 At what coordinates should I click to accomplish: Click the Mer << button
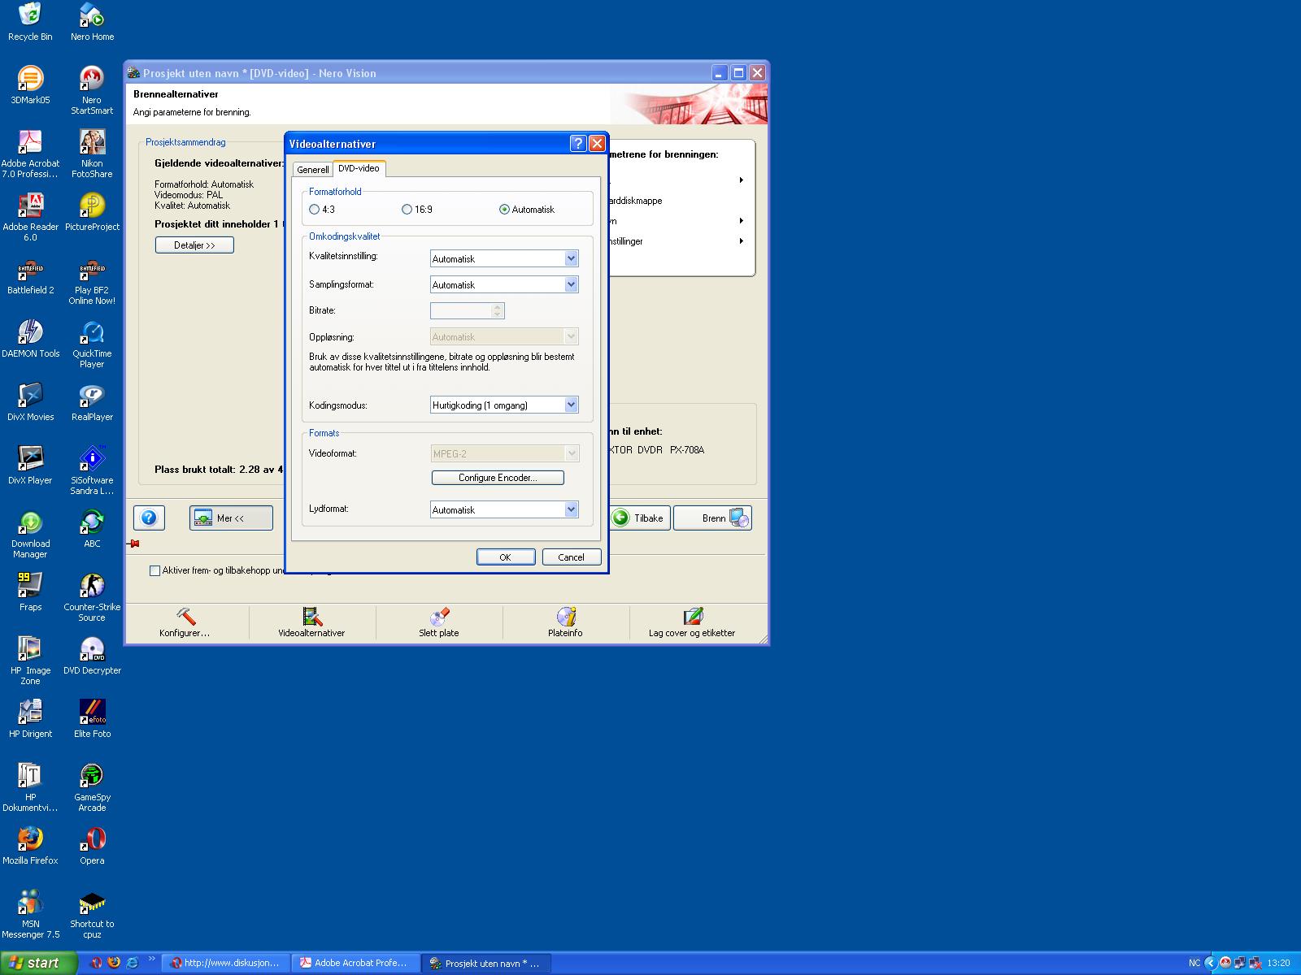pyautogui.click(x=231, y=518)
